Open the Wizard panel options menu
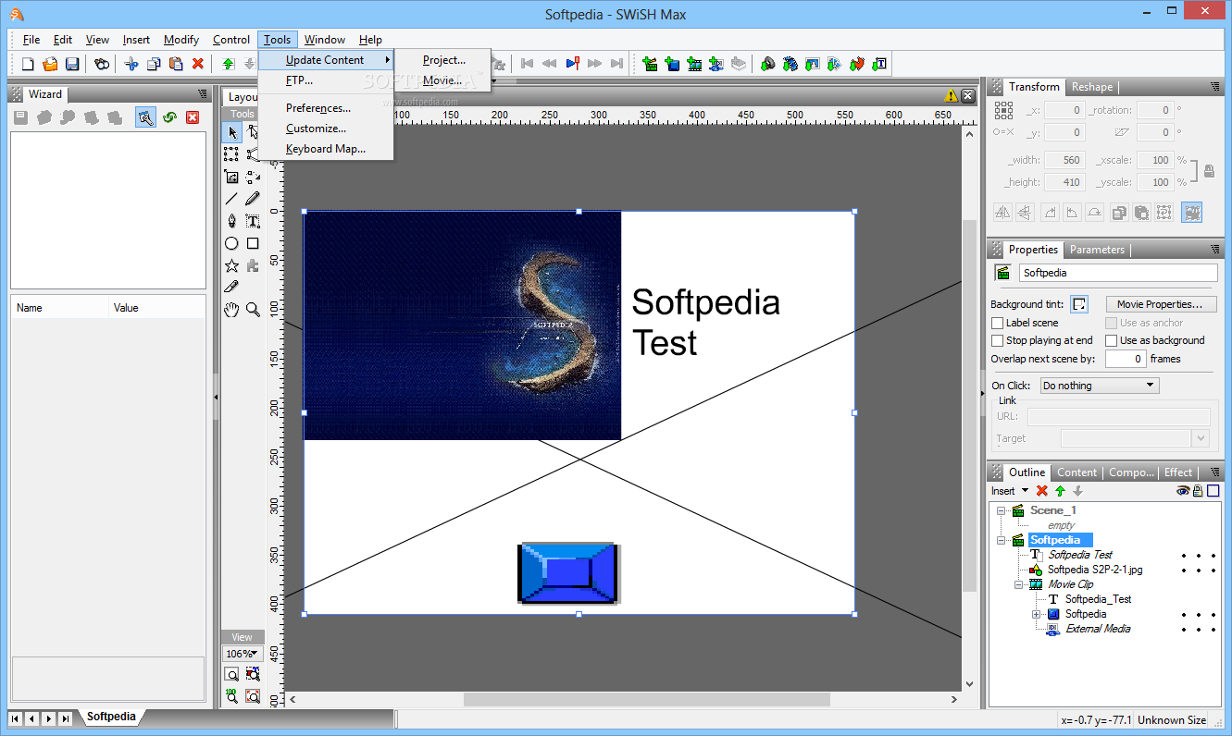The width and height of the screenshot is (1232, 736). 203,94
